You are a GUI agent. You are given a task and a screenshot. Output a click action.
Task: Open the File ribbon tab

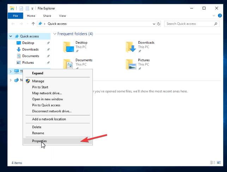[x=15, y=16]
